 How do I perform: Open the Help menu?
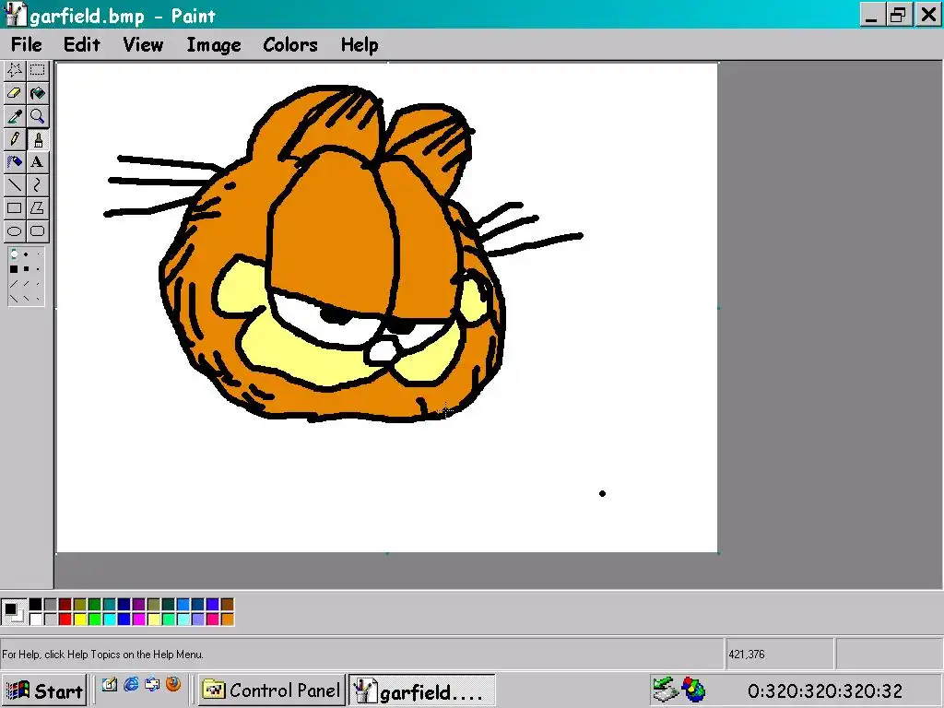(x=360, y=44)
